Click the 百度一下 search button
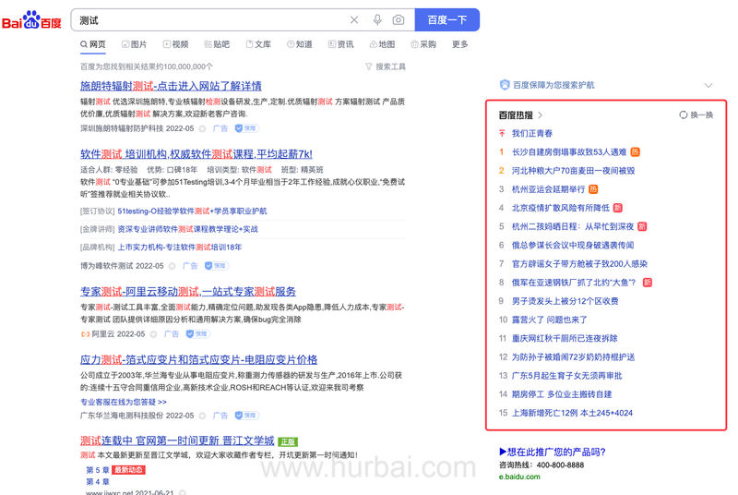This screenshot has height=495, width=738. tap(447, 19)
